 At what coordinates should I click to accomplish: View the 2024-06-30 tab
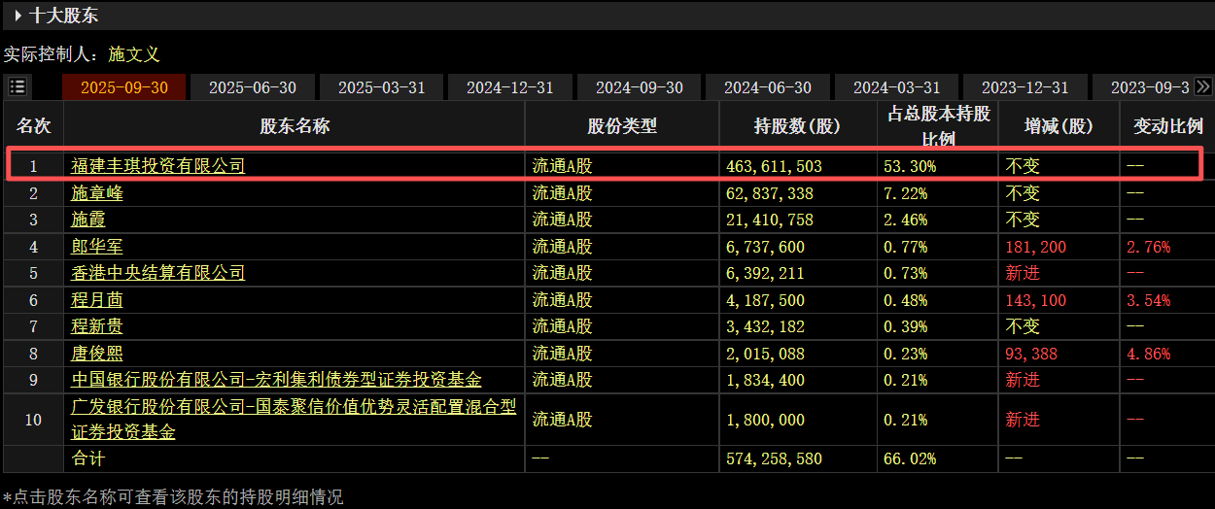click(x=768, y=87)
